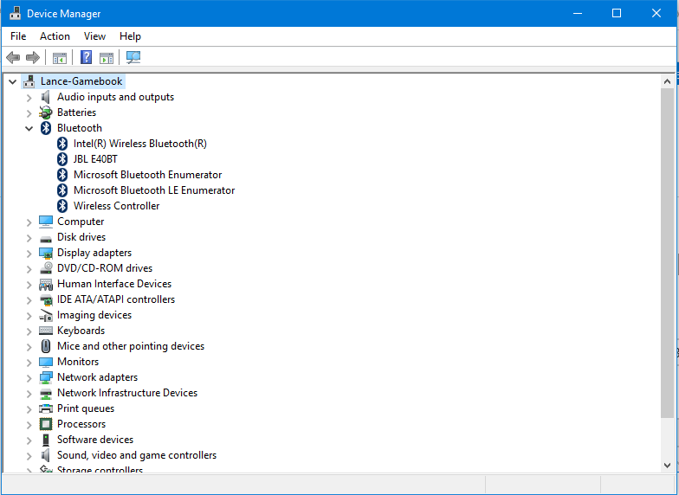Select Microsoft Bluetooth LE Enumerator entry
The height and width of the screenshot is (495, 679).
pos(154,190)
